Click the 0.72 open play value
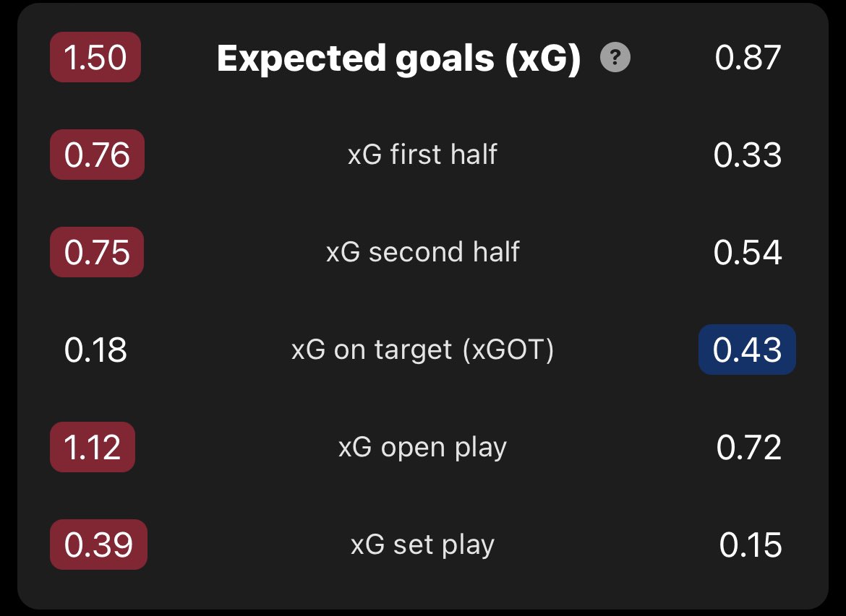This screenshot has width=846, height=616. point(749,447)
